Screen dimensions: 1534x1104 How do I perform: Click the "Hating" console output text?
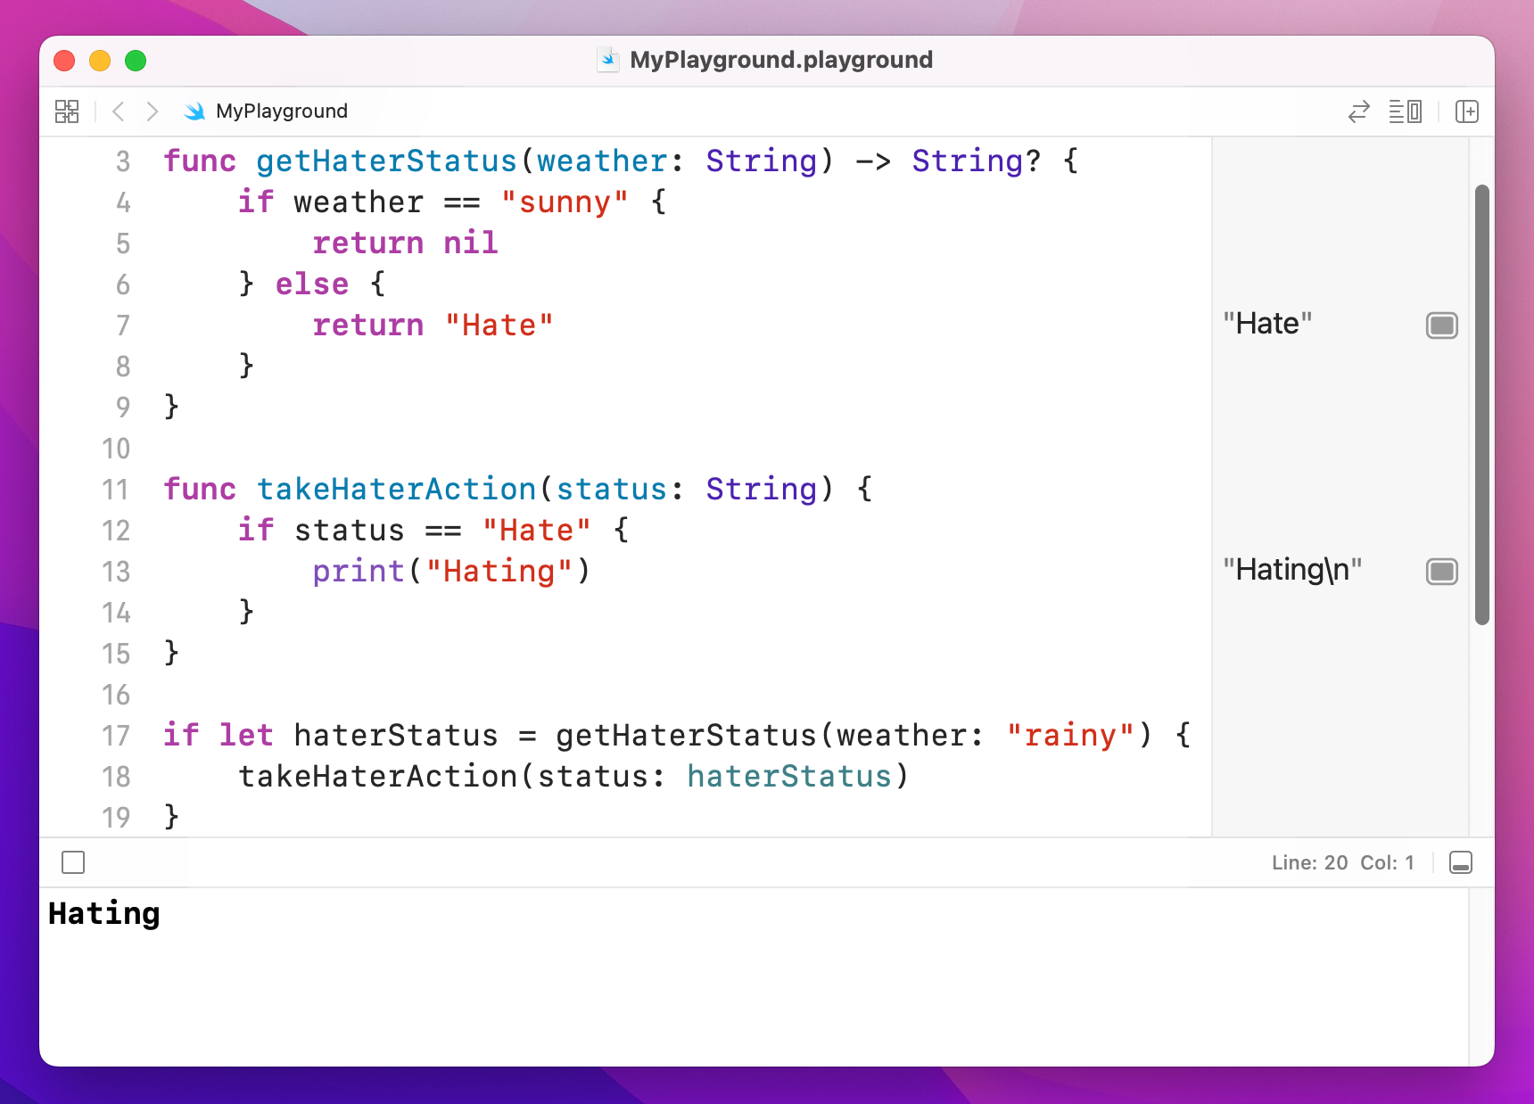pos(103,913)
